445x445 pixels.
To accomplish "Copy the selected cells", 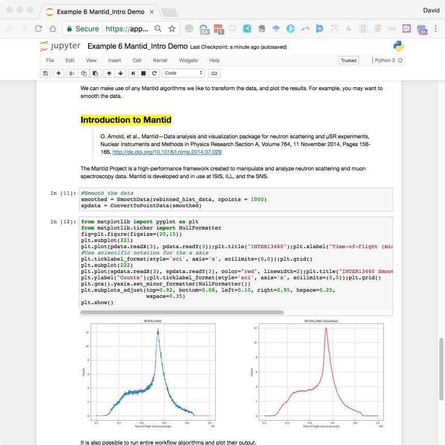I will [x=84, y=73].
